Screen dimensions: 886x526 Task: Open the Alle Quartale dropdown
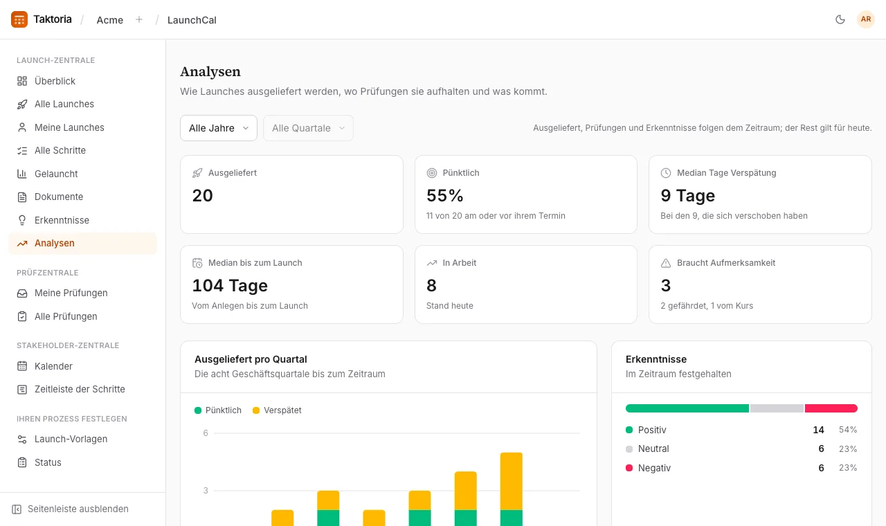(x=308, y=128)
